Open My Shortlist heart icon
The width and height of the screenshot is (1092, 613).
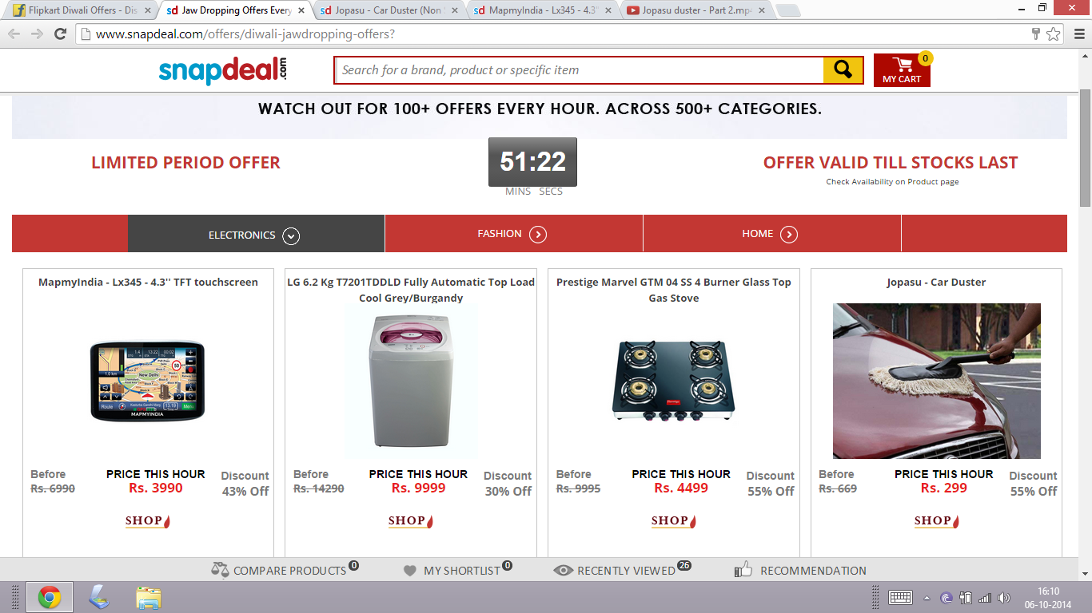tap(410, 571)
